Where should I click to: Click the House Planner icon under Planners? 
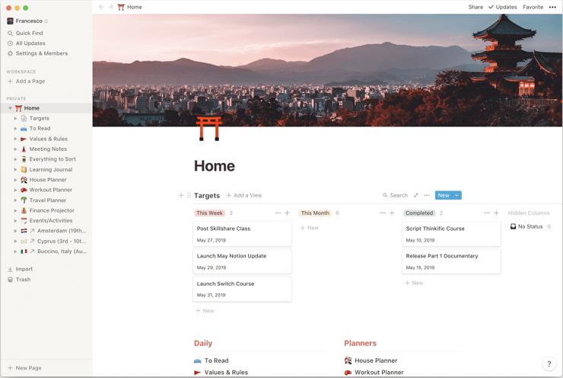click(x=348, y=360)
